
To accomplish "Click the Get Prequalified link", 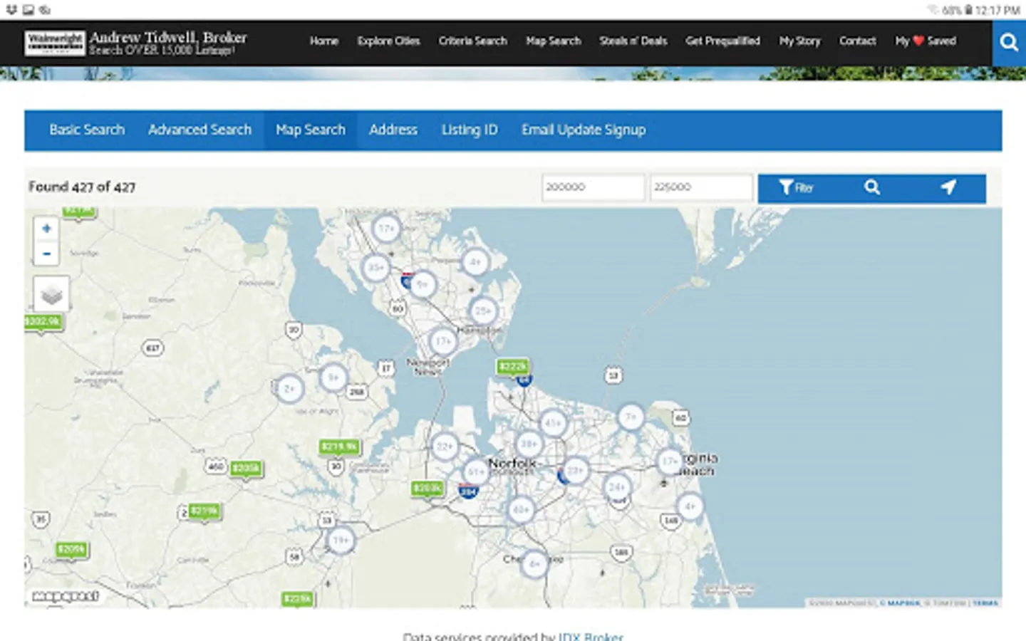I will point(722,41).
